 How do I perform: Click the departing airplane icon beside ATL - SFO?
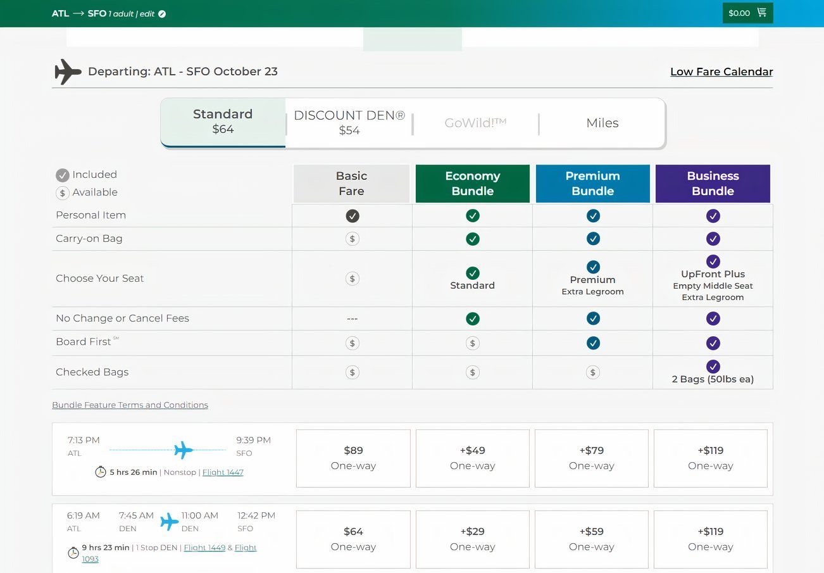point(68,72)
